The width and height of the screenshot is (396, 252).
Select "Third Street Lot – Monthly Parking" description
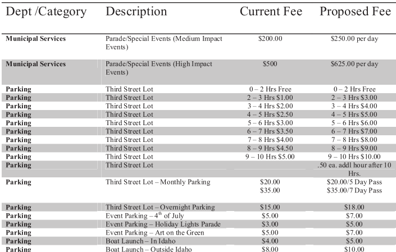pos(157,182)
